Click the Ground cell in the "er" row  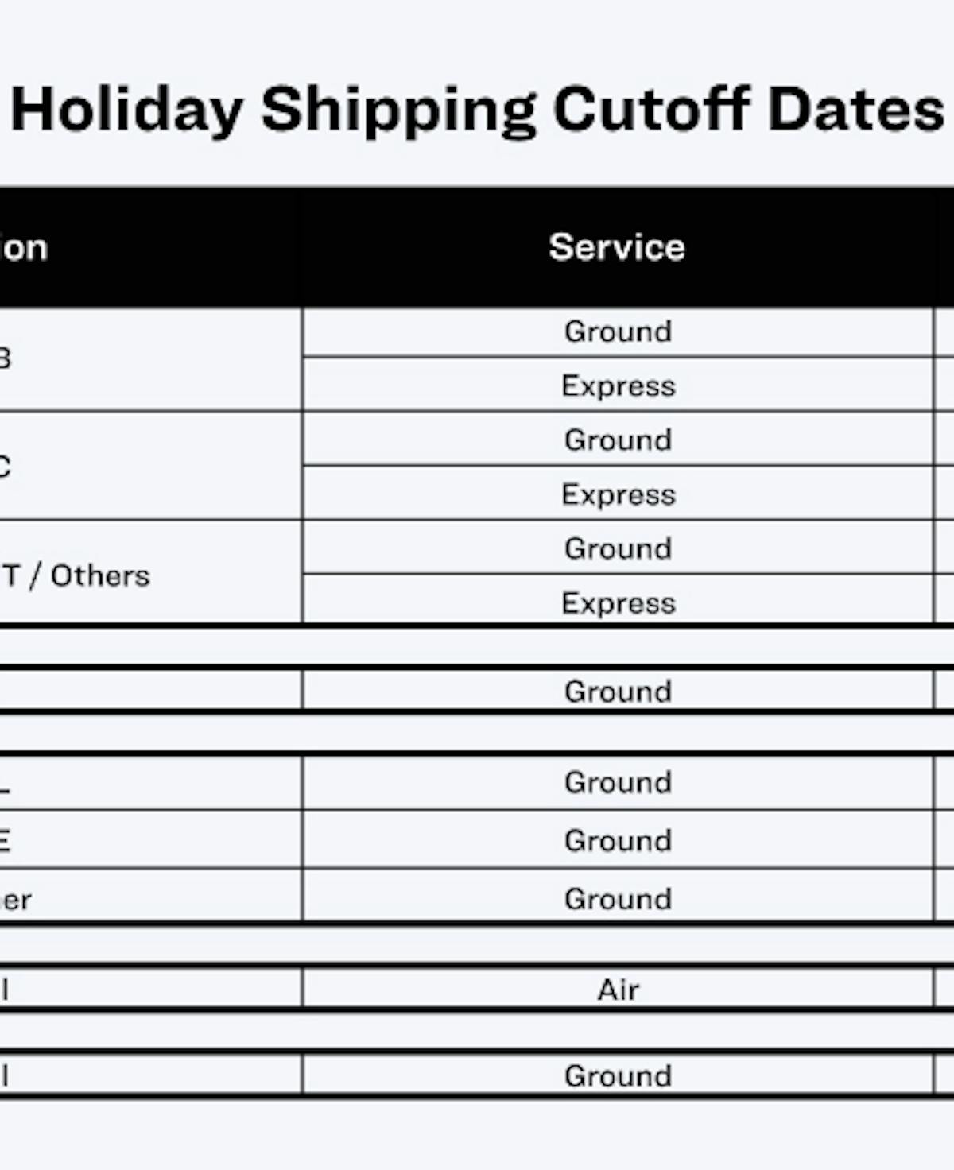click(618, 899)
